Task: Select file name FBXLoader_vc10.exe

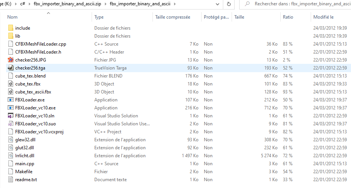Action: click(x=35, y=108)
